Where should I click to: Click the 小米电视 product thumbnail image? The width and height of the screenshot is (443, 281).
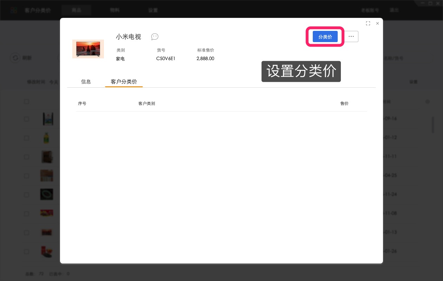coord(88,49)
